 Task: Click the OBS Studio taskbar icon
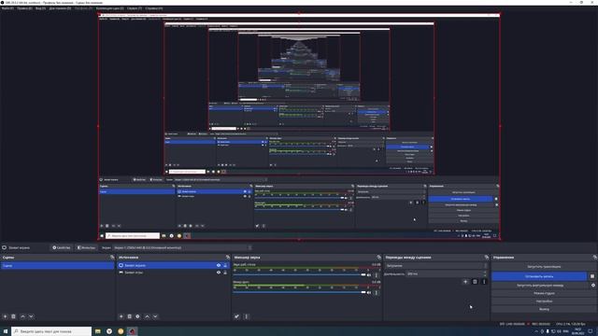tap(132, 331)
